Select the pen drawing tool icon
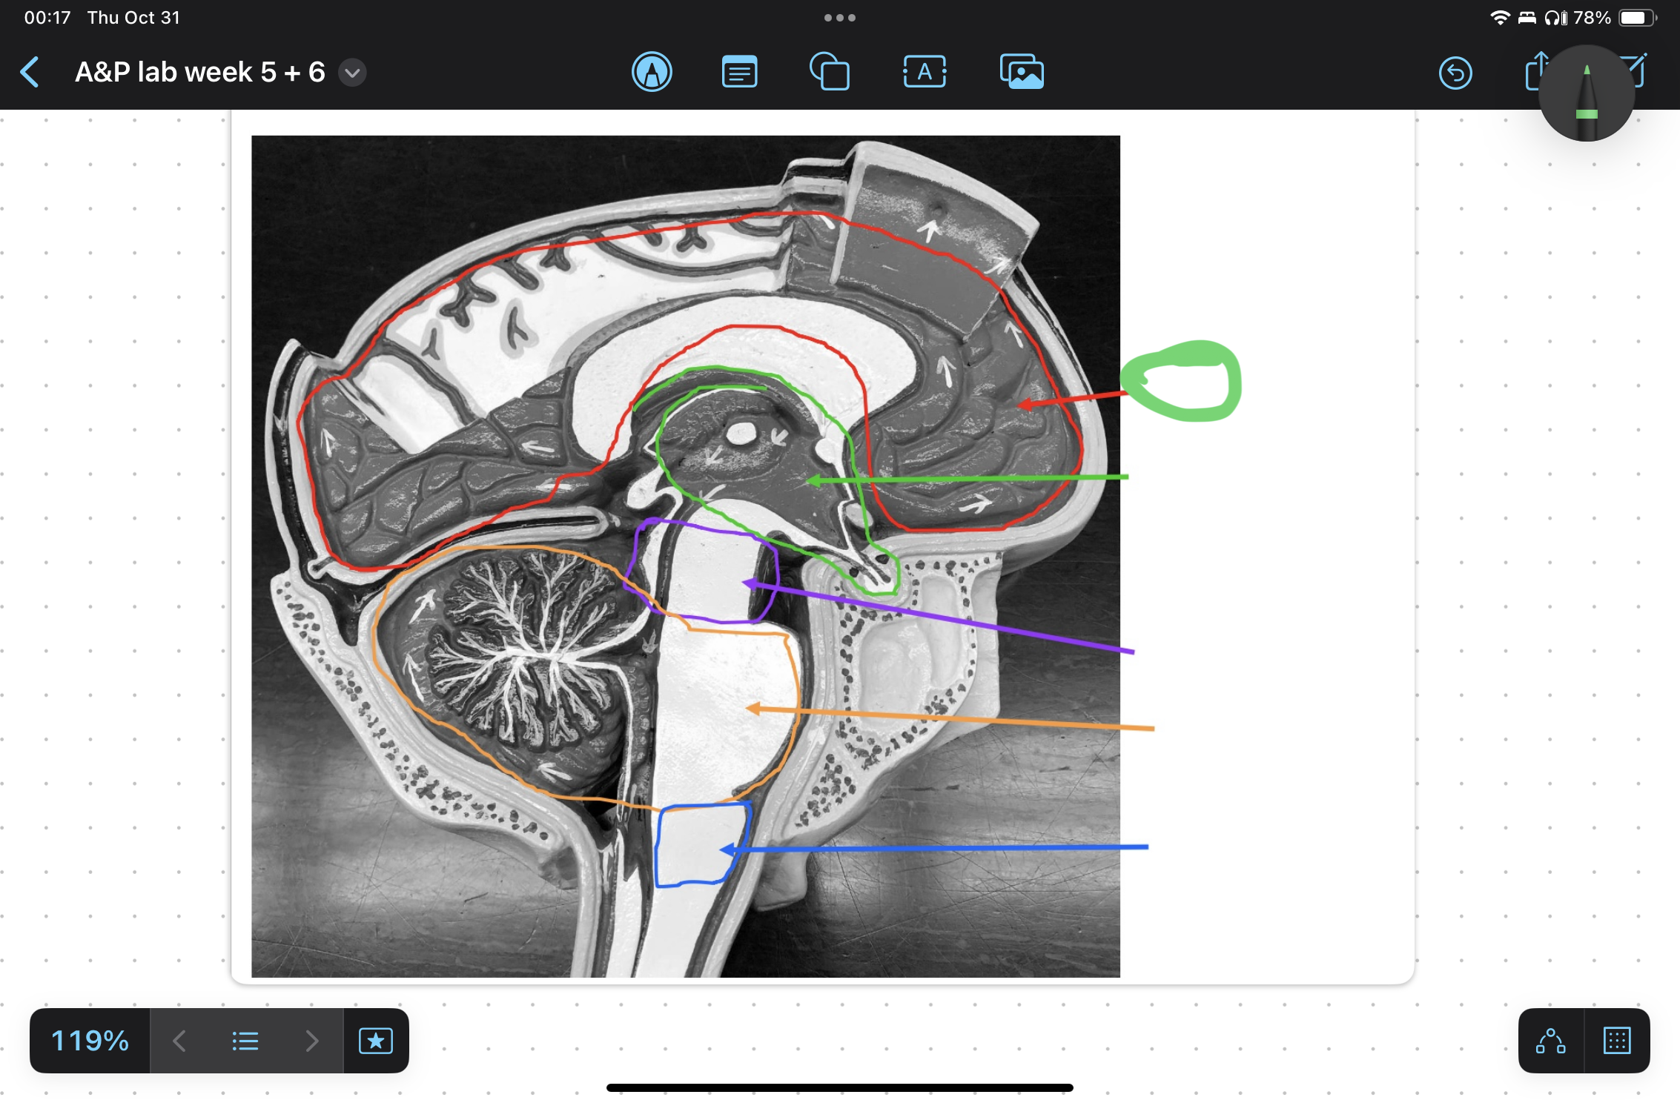1680x1103 pixels. [652, 73]
